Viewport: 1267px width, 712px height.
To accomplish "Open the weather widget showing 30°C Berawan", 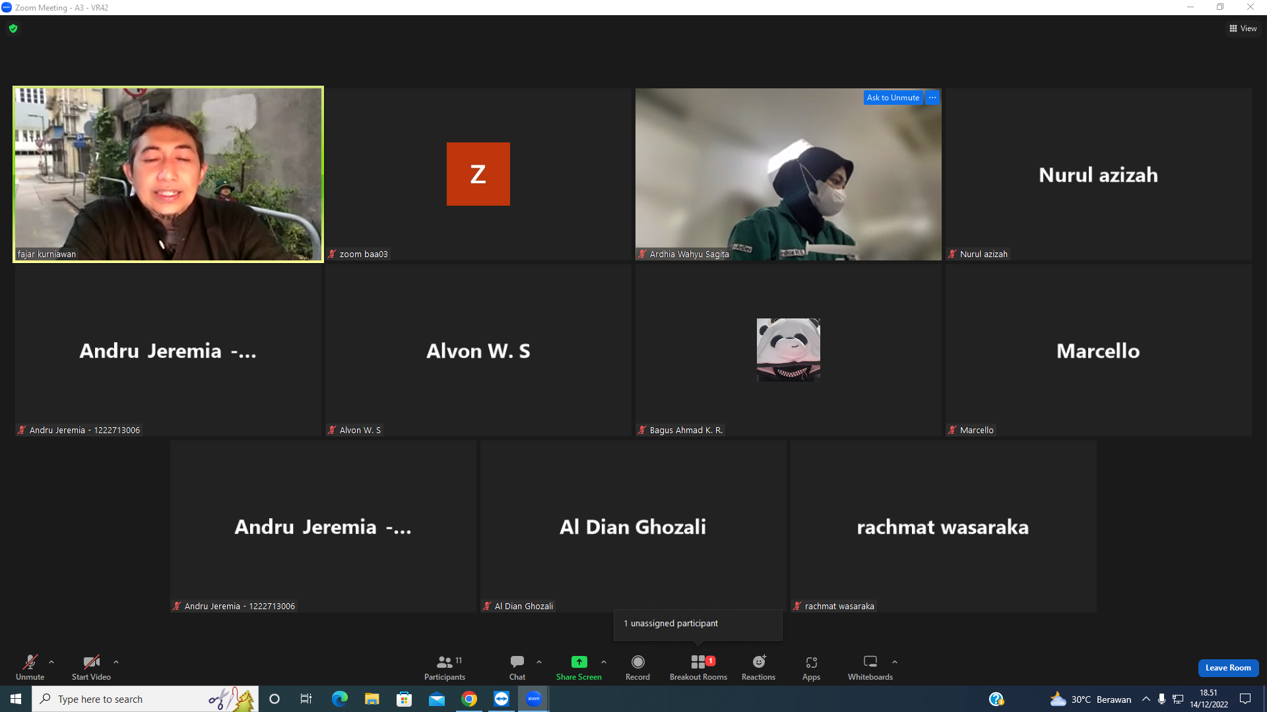I will click(1091, 699).
